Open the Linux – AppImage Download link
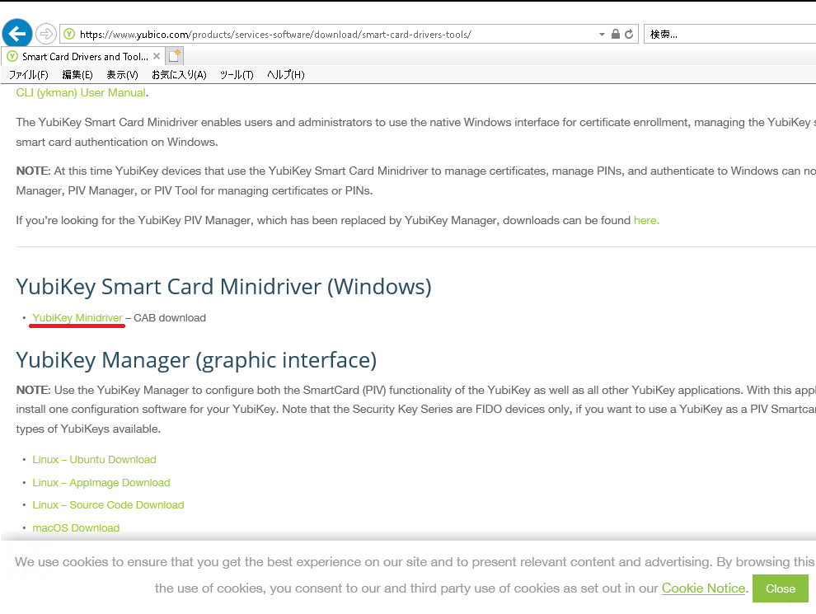 coord(101,483)
